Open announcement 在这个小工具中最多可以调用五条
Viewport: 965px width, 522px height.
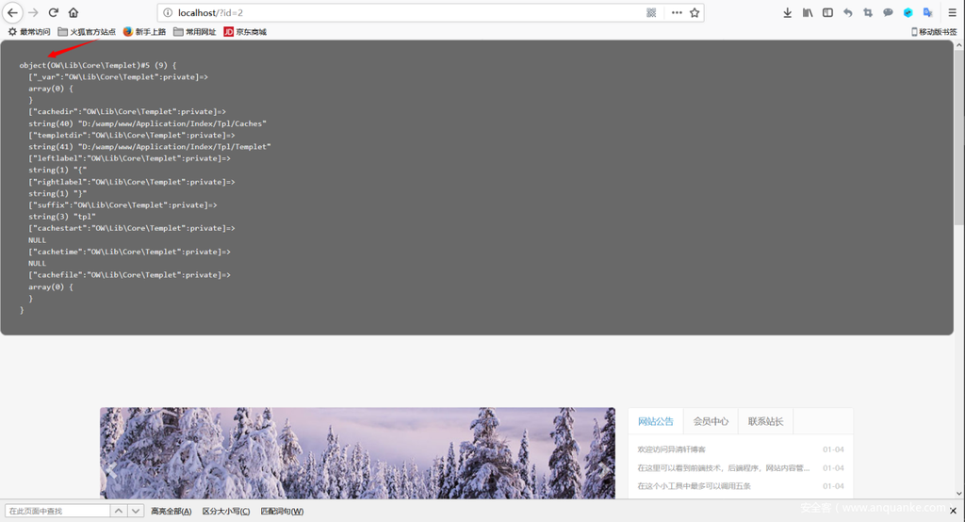pyautogui.click(x=695, y=486)
